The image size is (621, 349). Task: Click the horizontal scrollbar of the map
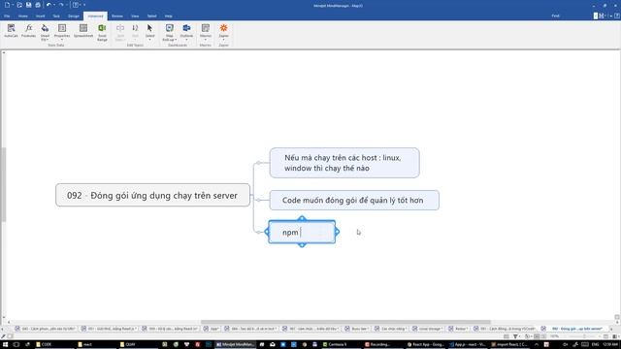pos(345,322)
